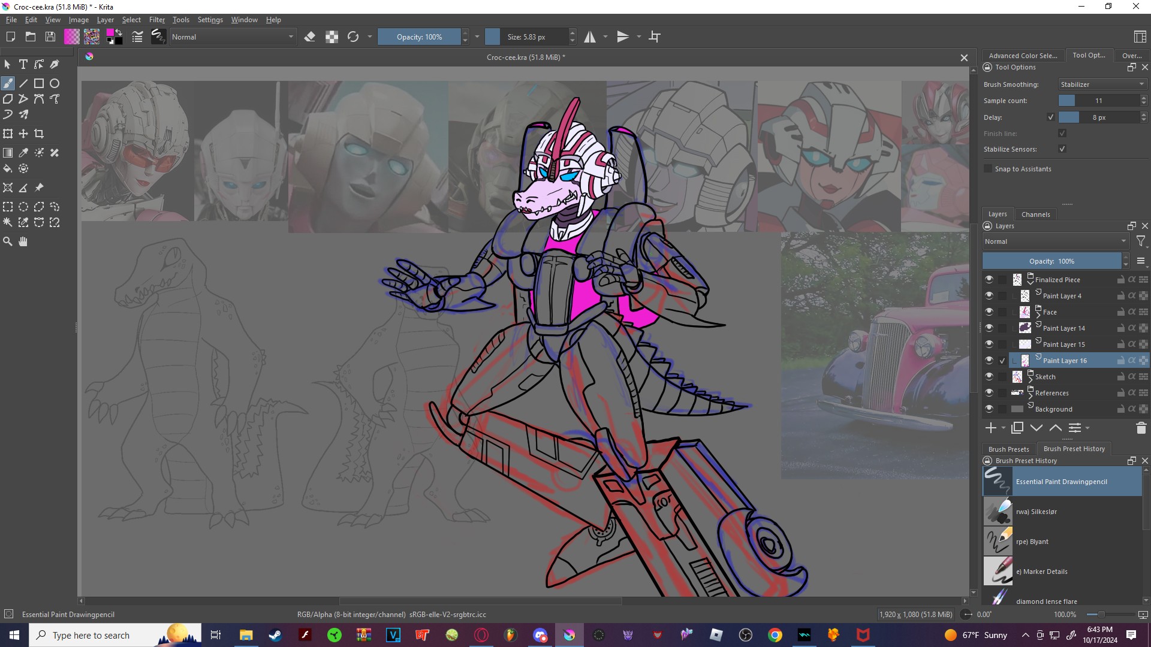Select the Ellipse shape tool
This screenshot has width=1151, height=647.
coord(55,83)
